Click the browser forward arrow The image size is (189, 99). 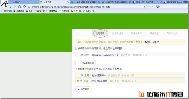pyautogui.click(x=15, y=7)
